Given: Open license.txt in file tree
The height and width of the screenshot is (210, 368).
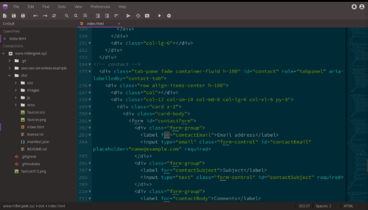Looking at the screenshot, I should (35, 134).
